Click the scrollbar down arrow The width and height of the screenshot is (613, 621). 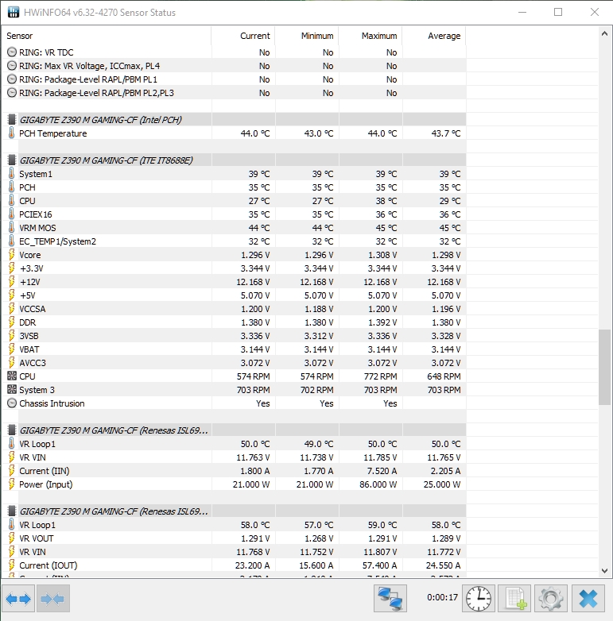pos(604,571)
